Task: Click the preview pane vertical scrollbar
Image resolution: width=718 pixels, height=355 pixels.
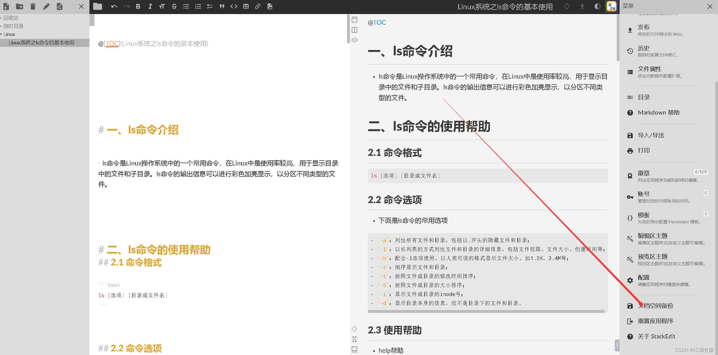Action: (618, 38)
